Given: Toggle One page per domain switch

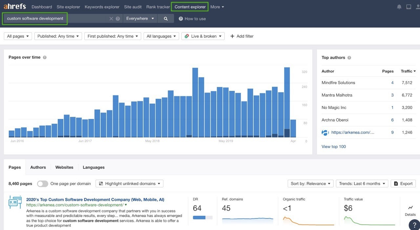Looking at the screenshot, I should tap(43, 184).
